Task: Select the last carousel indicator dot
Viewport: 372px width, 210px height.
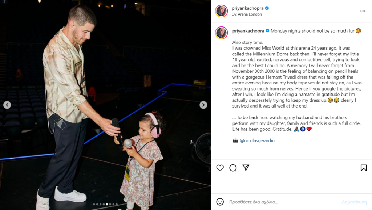Action: coord(117,204)
